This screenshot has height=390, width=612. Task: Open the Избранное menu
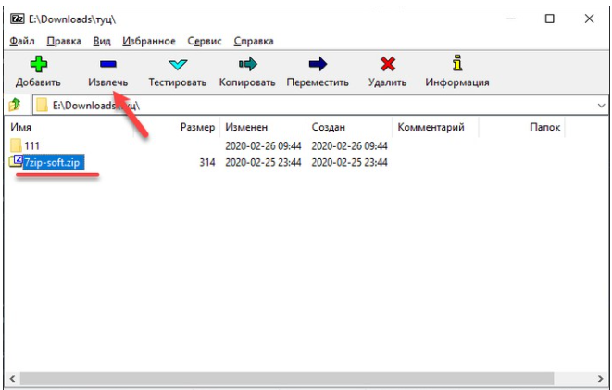pyautogui.click(x=146, y=42)
